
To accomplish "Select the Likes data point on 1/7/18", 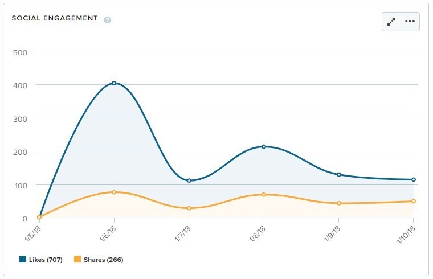I will coord(189,180).
